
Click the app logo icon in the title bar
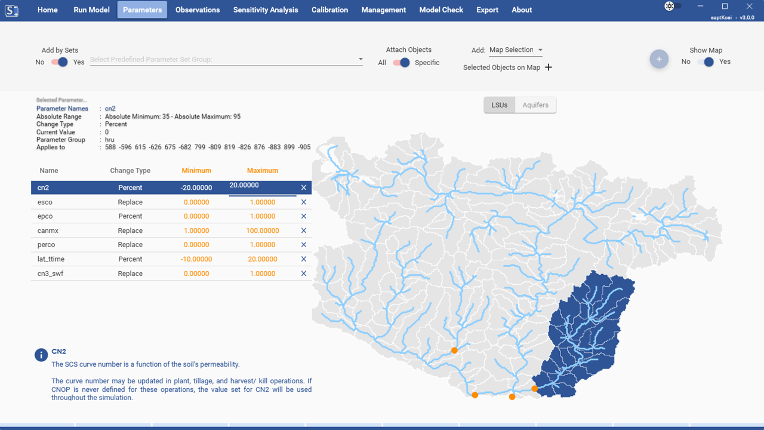coord(11,10)
